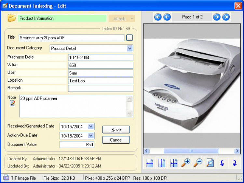
Task: Click Note scrollbar up arrow
Action: click(x=129, y=98)
